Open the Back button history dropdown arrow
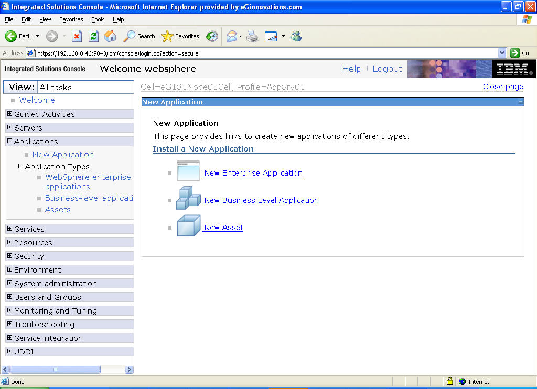 click(37, 36)
